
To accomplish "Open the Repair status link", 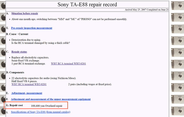I will click(19, 52).
